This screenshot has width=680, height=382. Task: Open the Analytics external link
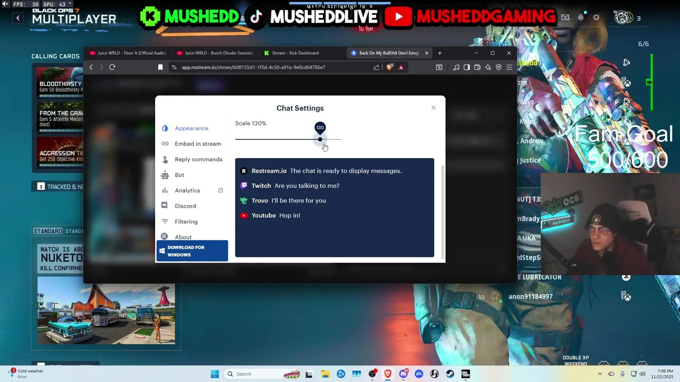[x=192, y=190]
